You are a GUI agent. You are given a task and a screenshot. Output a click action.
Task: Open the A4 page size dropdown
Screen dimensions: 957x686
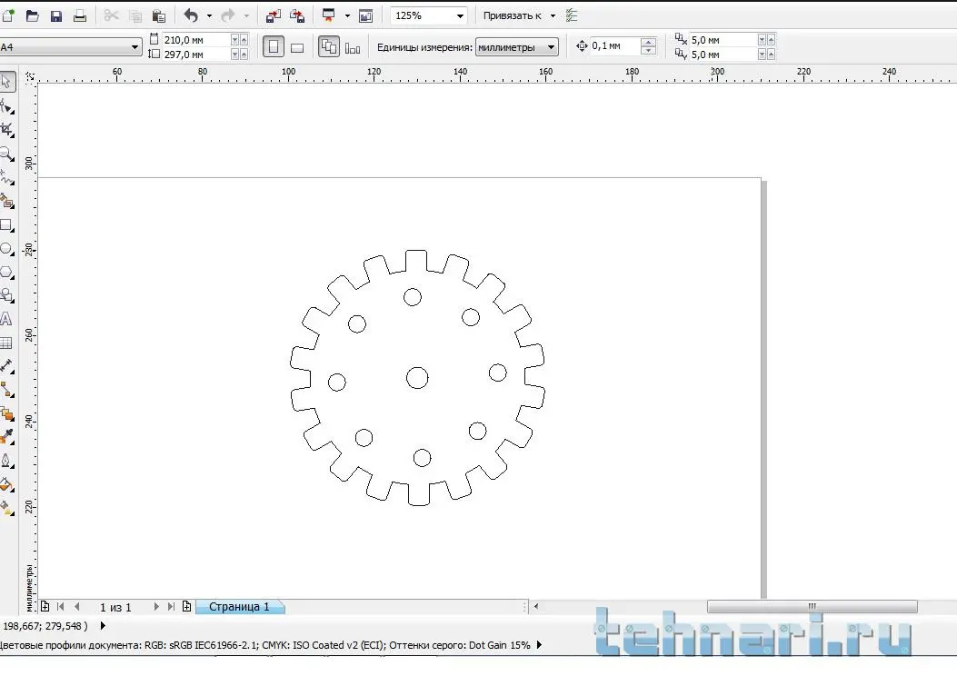(135, 47)
